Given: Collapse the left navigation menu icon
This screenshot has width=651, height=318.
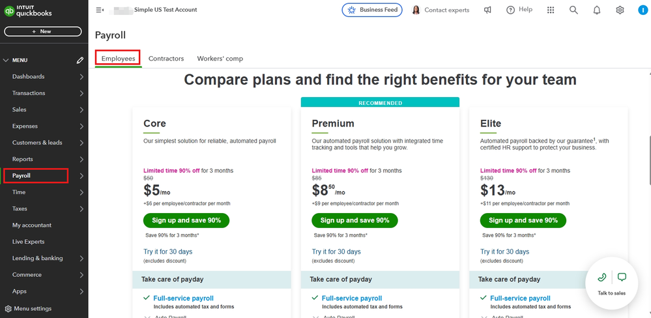Looking at the screenshot, I should pyautogui.click(x=100, y=10).
